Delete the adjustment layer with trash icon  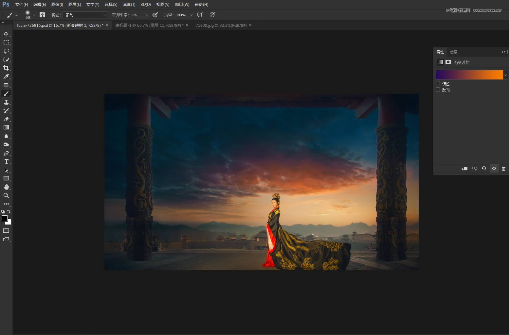coord(503,169)
